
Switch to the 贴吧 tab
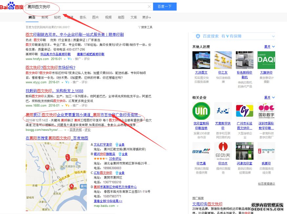click(57, 17)
